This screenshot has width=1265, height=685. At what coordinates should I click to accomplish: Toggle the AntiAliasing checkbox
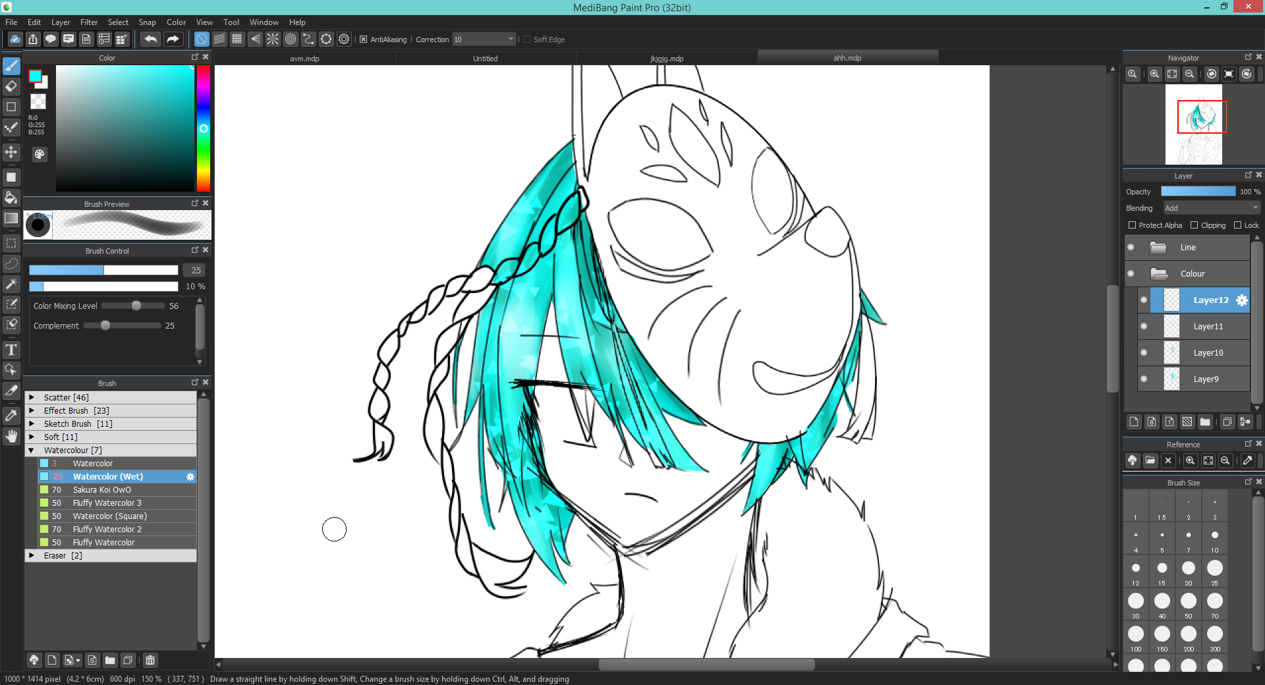pos(363,40)
